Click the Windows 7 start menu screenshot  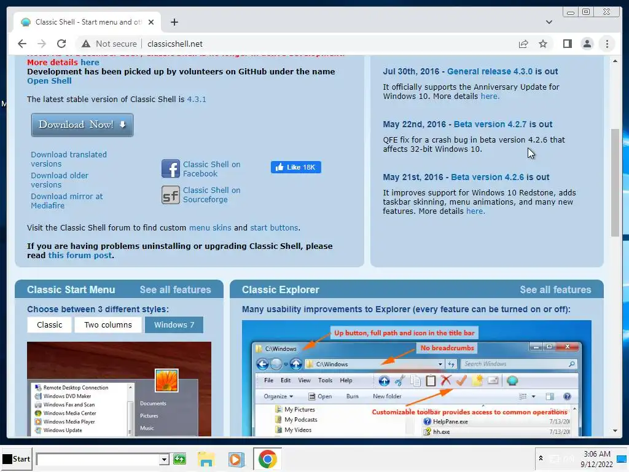click(x=119, y=389)
